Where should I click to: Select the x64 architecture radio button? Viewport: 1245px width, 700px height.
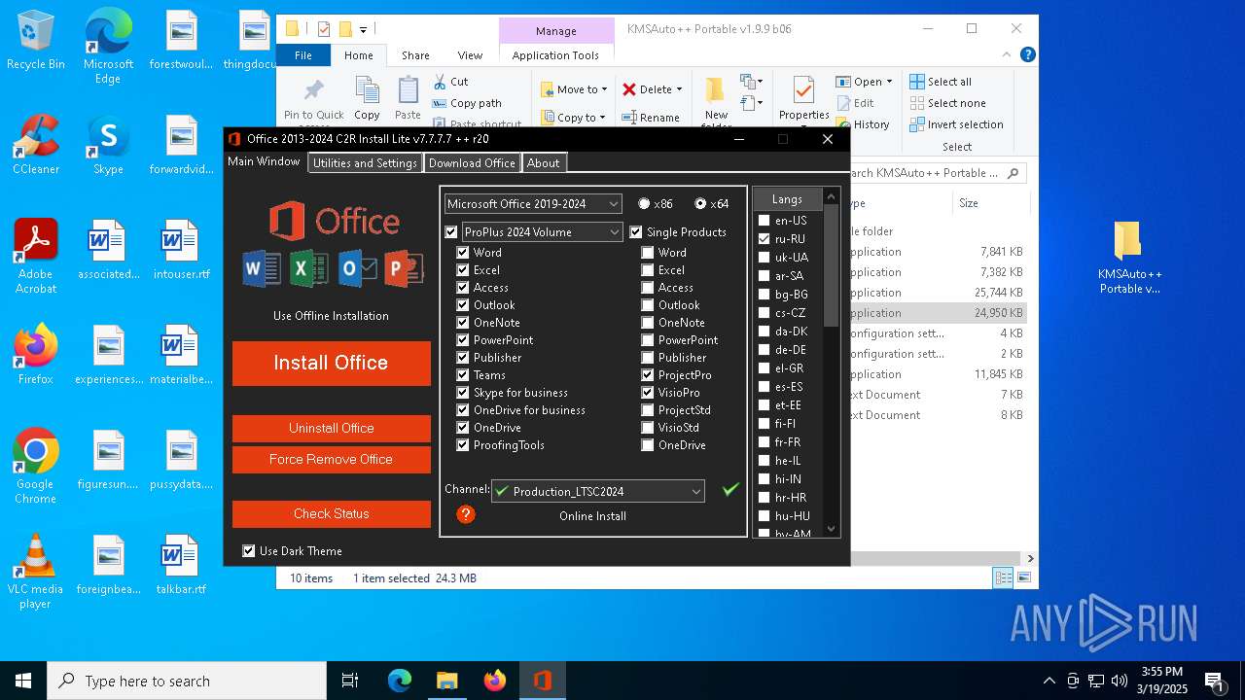(700, 204)
